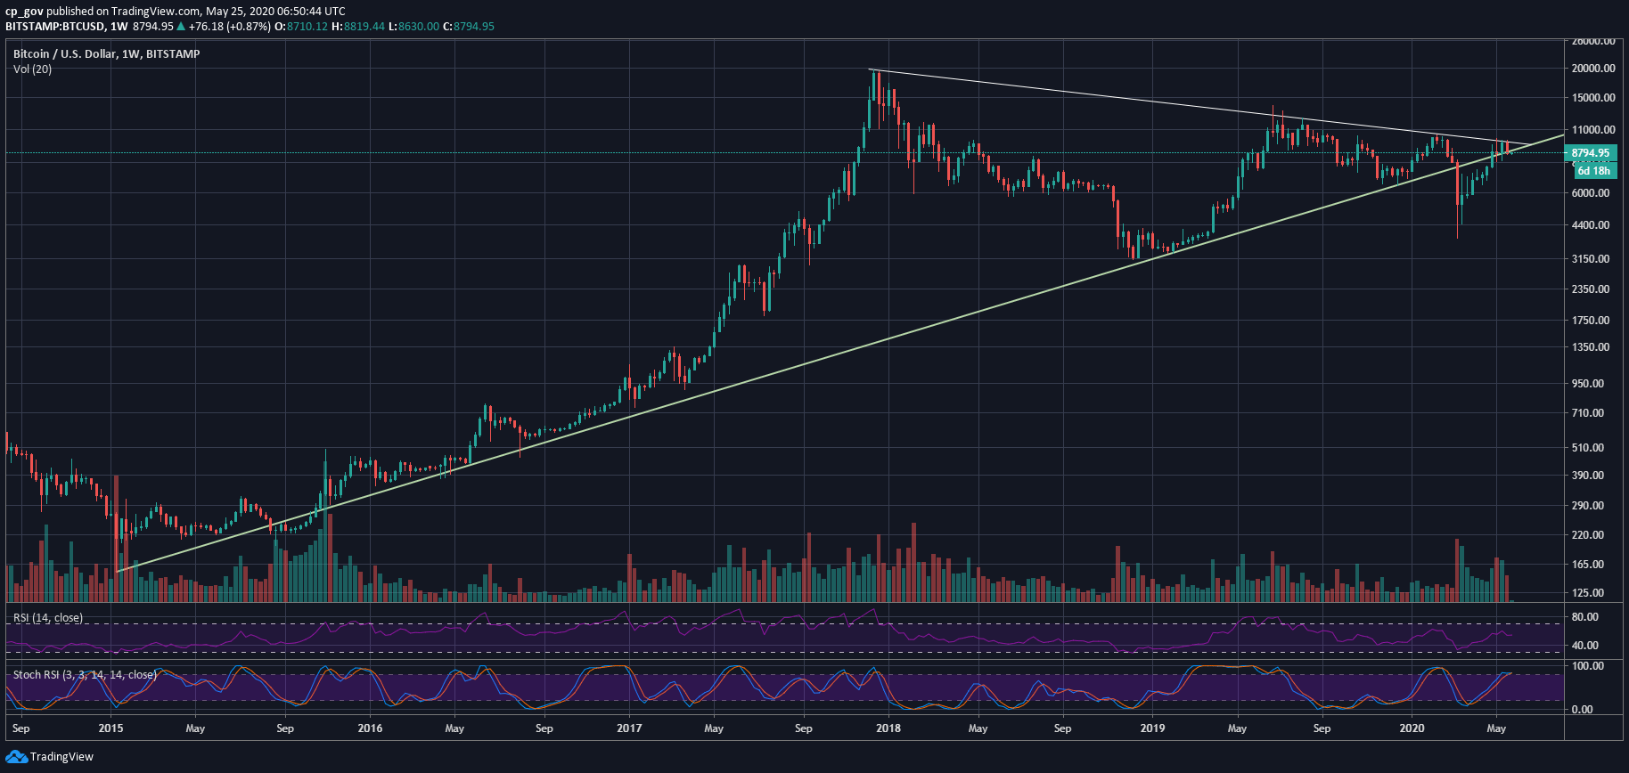Click the tallest red volume bar at early 2015
The height and width of the screenshot is (773, 1629).
coord(117,539)
